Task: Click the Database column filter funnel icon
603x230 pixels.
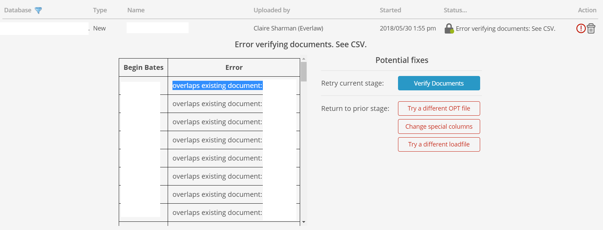Action: click(38, 10)
